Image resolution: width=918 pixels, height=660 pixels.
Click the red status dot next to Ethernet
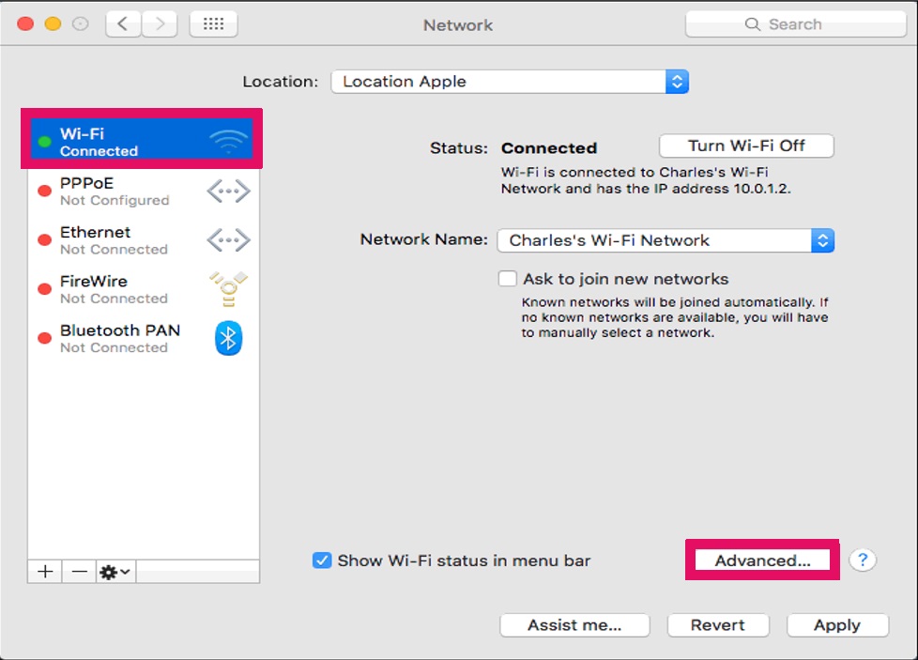click(44, 240)
